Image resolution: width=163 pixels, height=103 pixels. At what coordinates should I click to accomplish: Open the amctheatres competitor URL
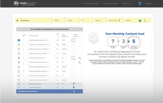38,45
